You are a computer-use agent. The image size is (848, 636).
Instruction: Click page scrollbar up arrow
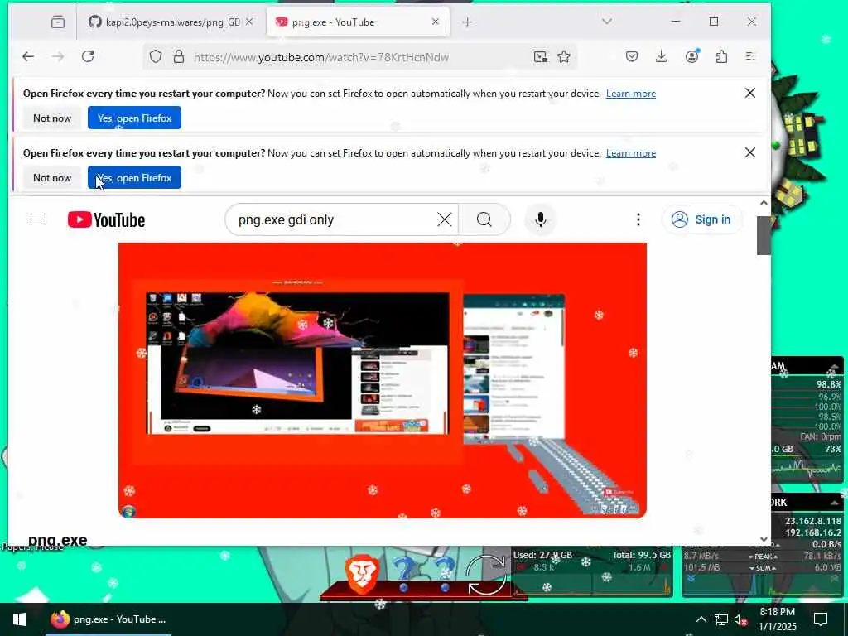tap(764, 204)
